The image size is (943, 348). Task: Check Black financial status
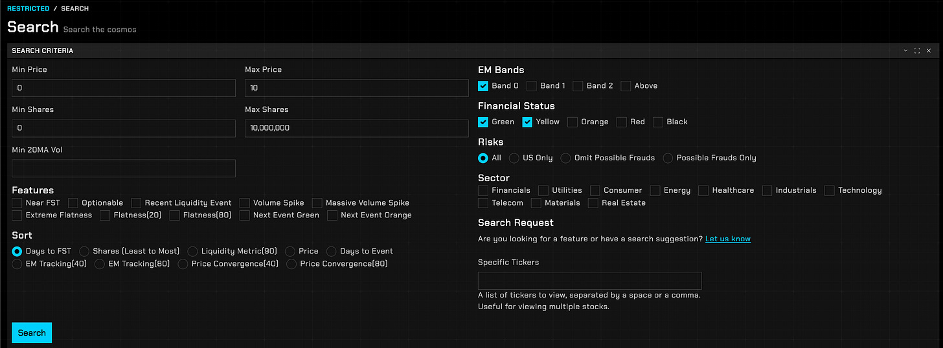click(658, 122)
